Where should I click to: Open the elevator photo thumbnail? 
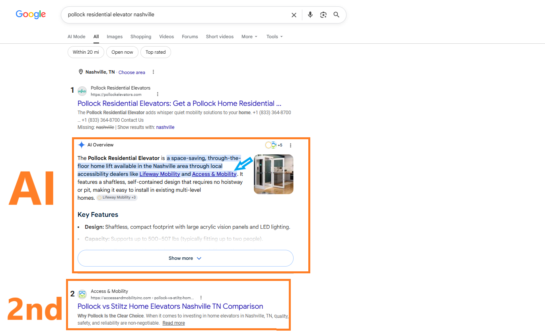tap(274, 174)
